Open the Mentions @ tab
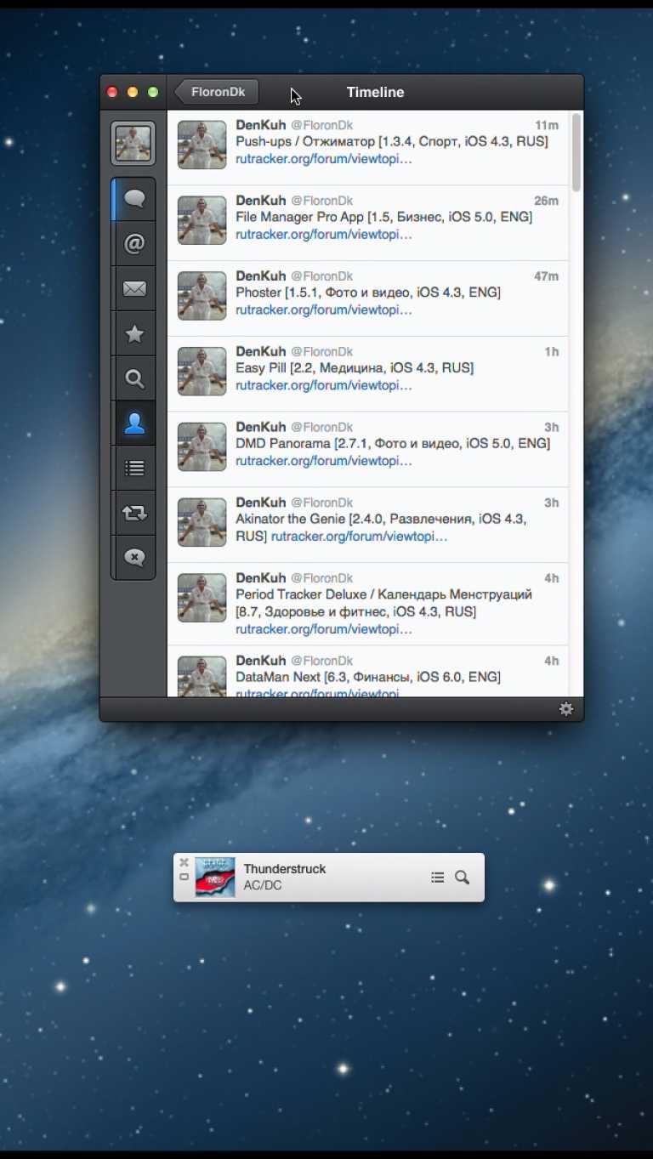Screen dimensions: 653x1159 (x=134, y=244)
